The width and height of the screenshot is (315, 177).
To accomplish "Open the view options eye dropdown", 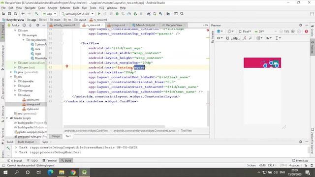I will click(x=220, y=38).
